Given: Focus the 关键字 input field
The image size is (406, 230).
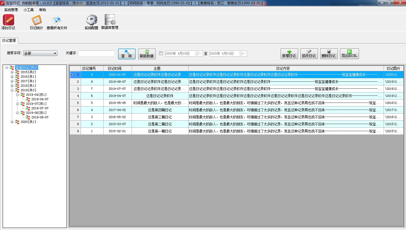Looking at the screenshot, I should pos(97,53).
